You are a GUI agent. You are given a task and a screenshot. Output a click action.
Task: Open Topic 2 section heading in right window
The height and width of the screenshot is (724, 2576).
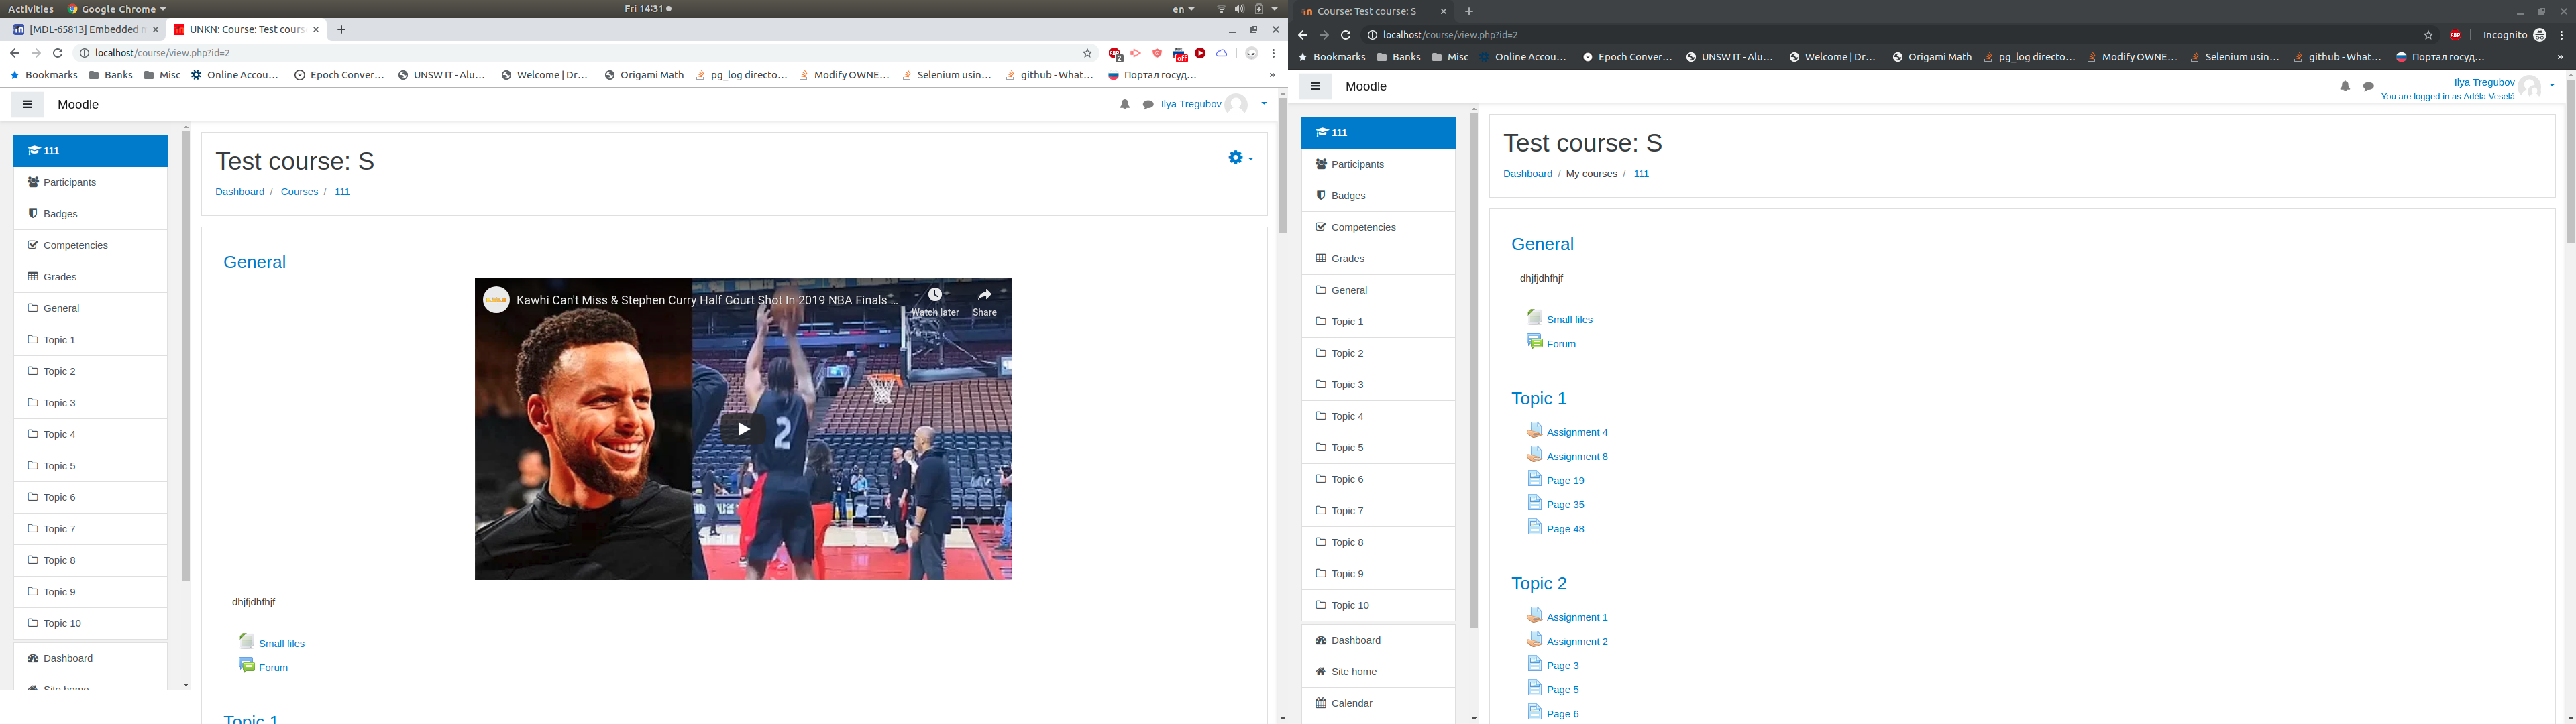[x=1539, y=583]
